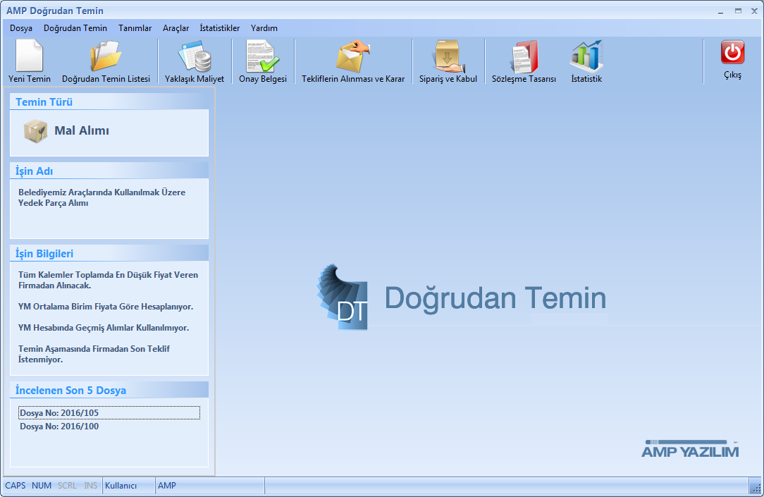Select Dosya No: 2016/100 from recent files

point(59,427)
